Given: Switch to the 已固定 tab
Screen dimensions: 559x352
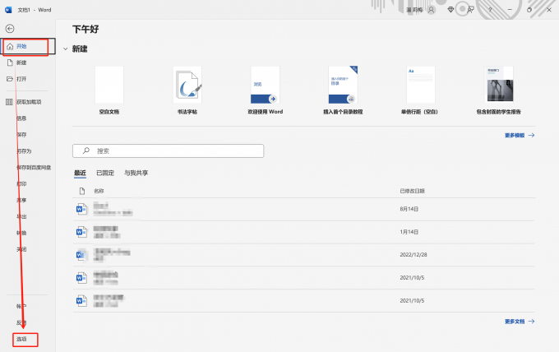Looking at the screenshot, I should pos(105,173).
